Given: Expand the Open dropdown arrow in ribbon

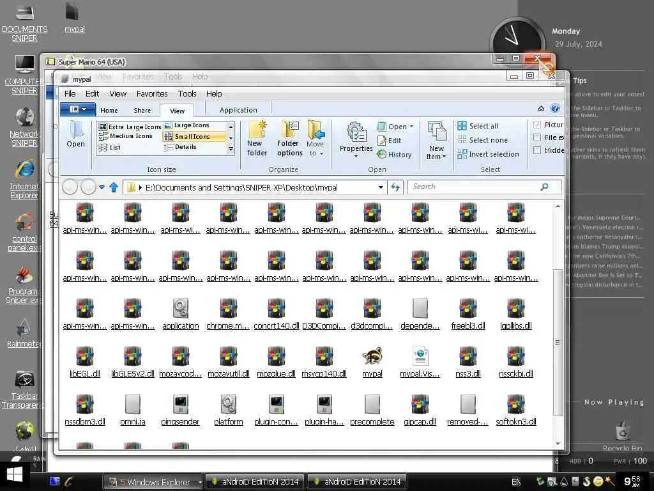Looking at the screenshot, I should (412, 127).
